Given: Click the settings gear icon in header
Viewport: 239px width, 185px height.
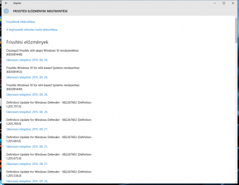Looking at the screenshot, I should point(6,11).
